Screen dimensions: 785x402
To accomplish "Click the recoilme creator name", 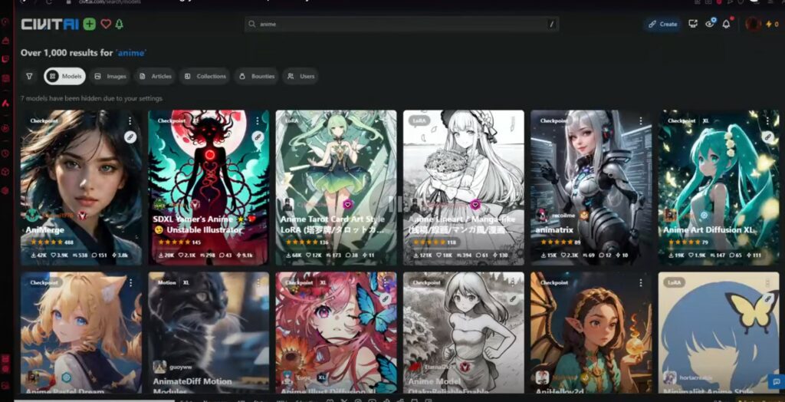I will point(562,215).
